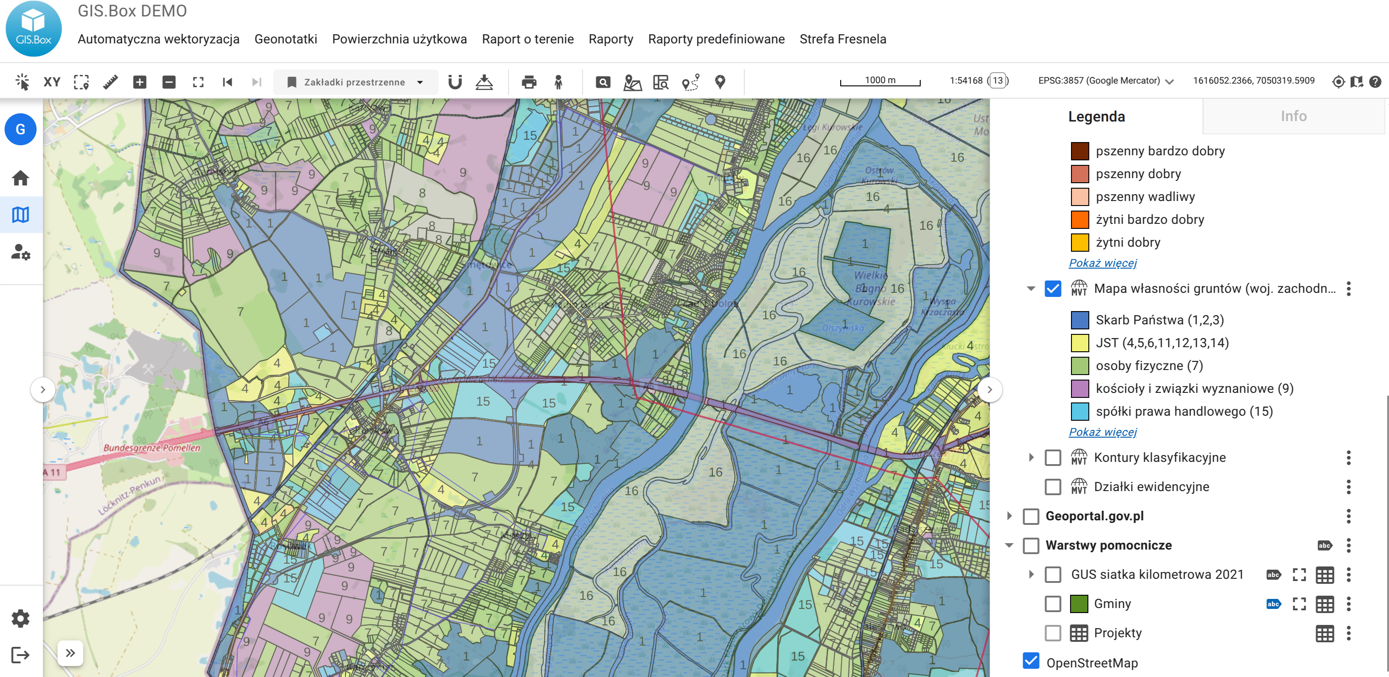Image resolution: width=1389 pixels, height=677 pixels.
Task: Click the magnet snapping icon
Action: [455, 82]
